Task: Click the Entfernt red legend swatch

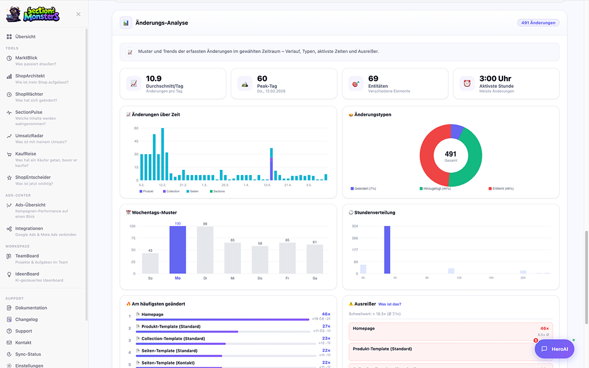Action: (490, 189)
